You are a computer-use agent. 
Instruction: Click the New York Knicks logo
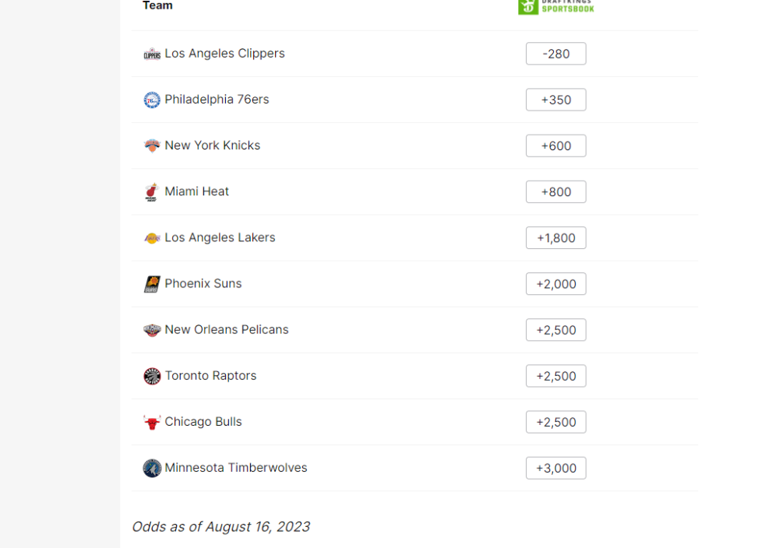pos(152,146)
